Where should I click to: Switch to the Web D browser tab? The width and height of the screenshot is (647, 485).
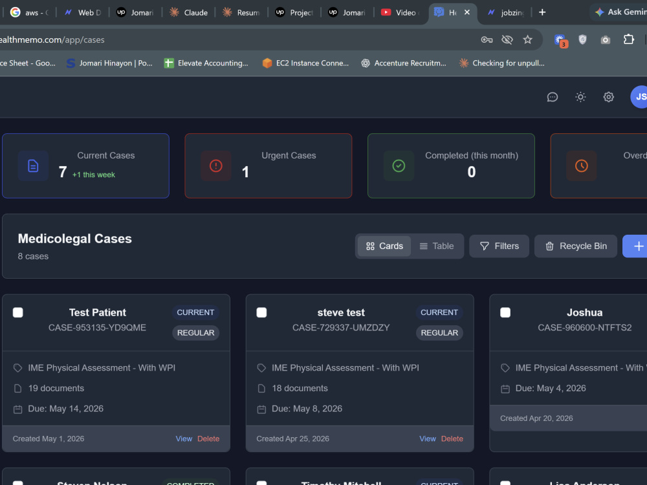[83, 12]
